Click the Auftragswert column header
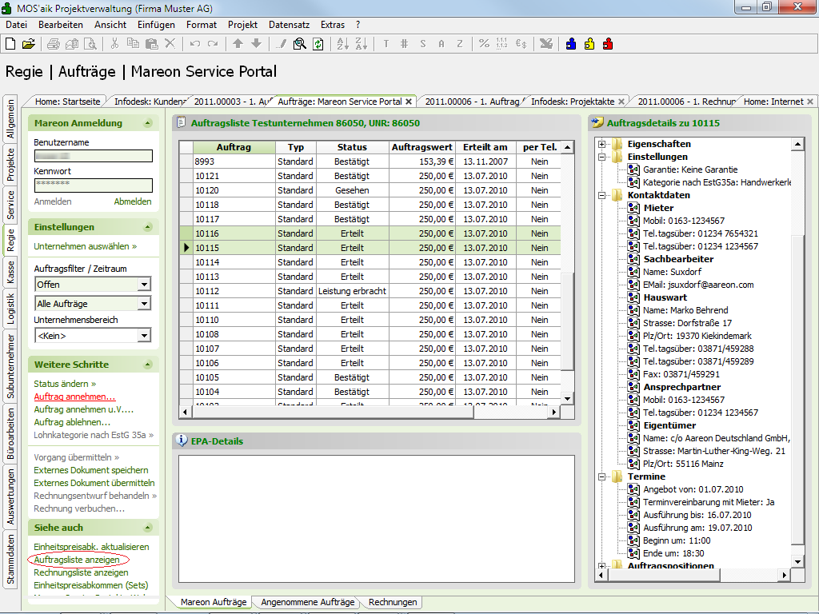The height and width of the screenshot is (614, 819). [422, 147]
